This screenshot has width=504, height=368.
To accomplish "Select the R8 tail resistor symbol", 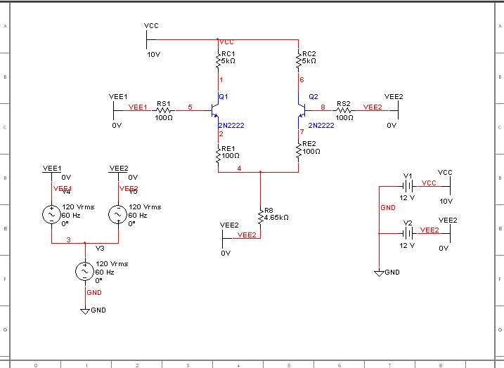I will point(260,218).
